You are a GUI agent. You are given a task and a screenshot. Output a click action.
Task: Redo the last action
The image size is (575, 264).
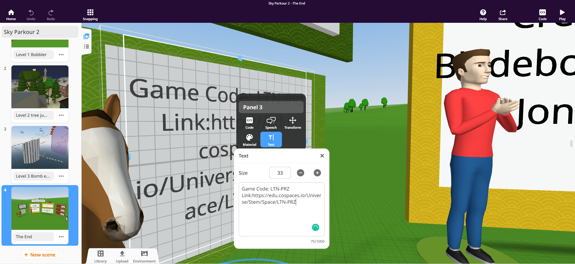(51, 15)
